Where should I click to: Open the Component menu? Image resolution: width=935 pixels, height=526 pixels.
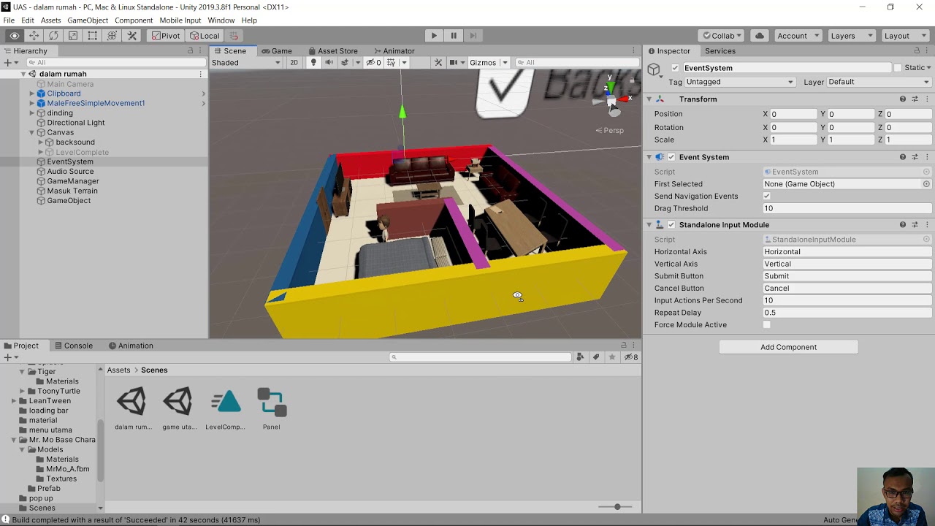134,20
